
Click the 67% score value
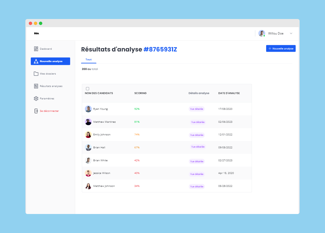137,147
